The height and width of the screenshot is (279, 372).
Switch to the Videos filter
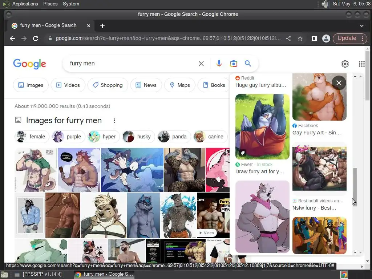click(x=68, y=85)
